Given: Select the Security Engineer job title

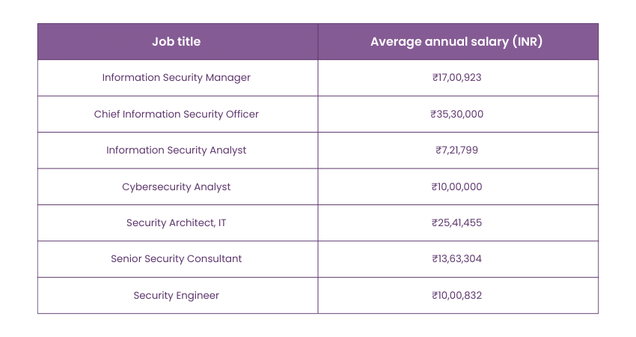Looking at the screenshot, I should (177, 295).
